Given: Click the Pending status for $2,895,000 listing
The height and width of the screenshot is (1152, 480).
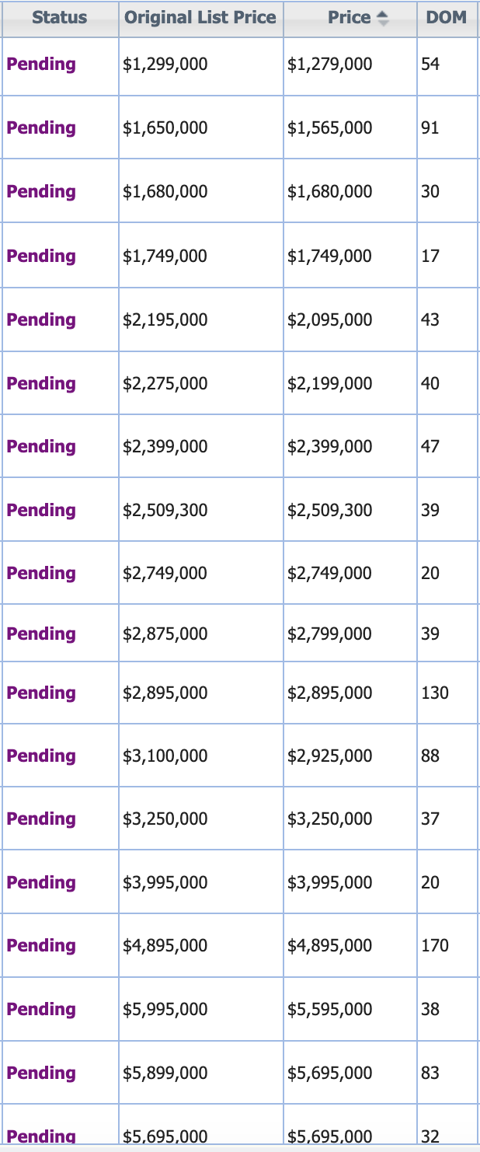Looking at the screenshot, I should (41, 693).
